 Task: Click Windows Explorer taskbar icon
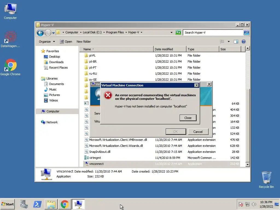(x=51, y=204)
